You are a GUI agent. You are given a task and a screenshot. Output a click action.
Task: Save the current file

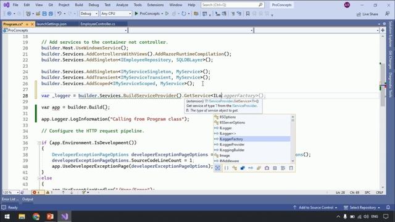pyautogui.click(x=44, y=14)
